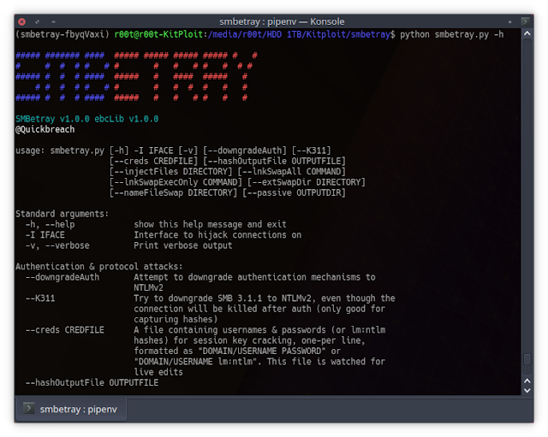Click the 'smbetray : pipenv — Konsole' window title
Image resolution: width=548 pixels, height=437 pixels.
[282, 21]
